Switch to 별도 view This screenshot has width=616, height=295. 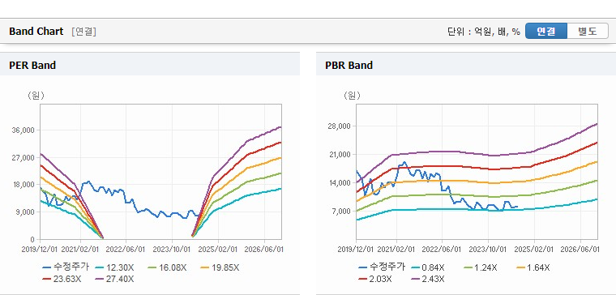[588, 31]
